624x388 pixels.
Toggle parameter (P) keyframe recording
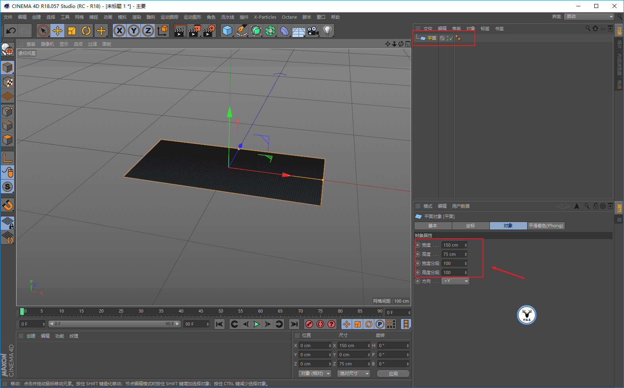click(380, 324)
